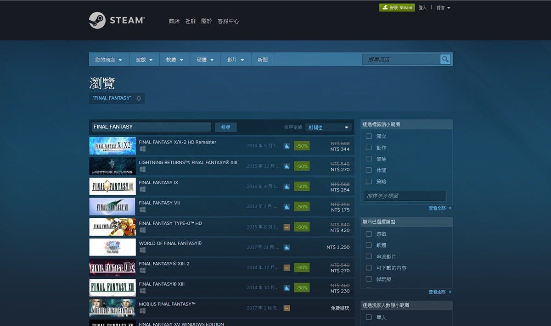551x326 pixels.
Task: Tick the 可下載的內容 type checkbox
Action: 368,268
